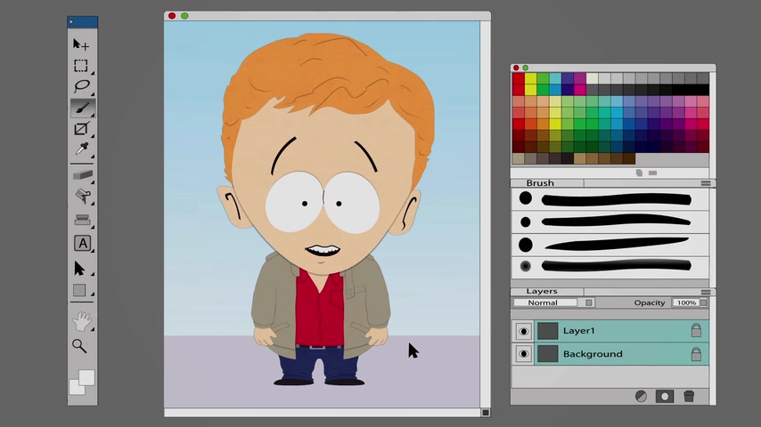Select the Stamp tool

(83, 220)
